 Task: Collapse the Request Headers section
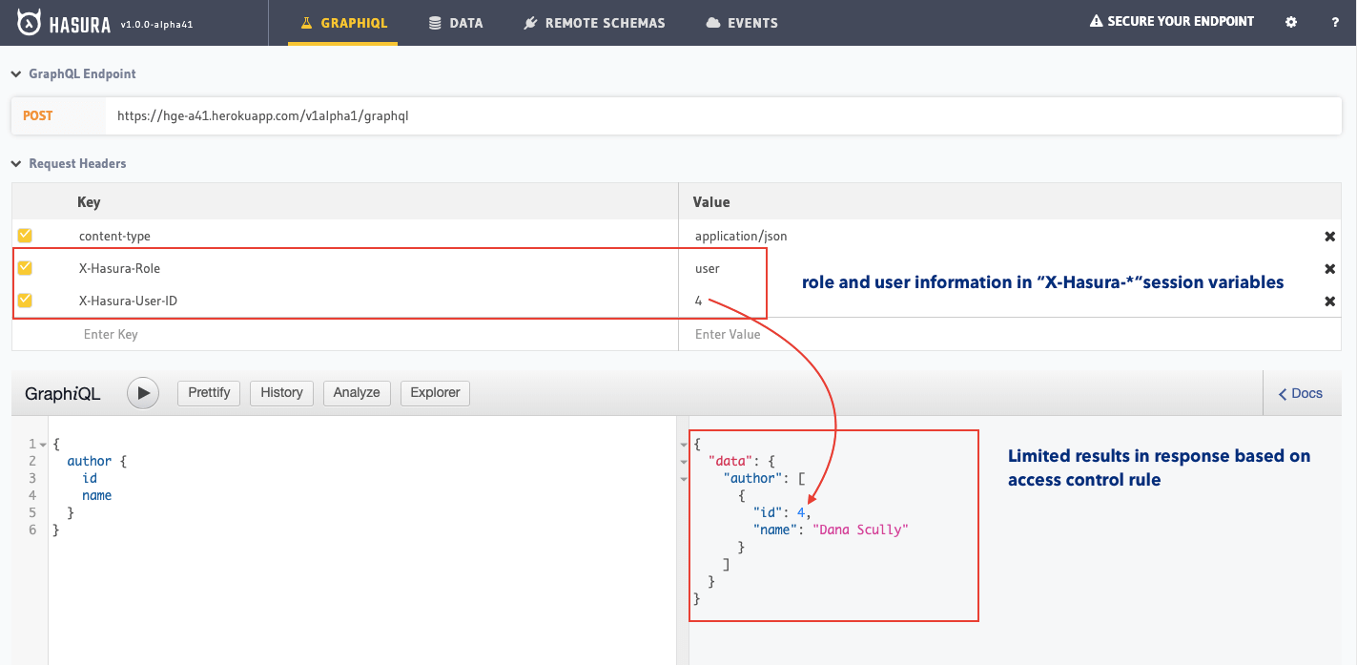[x=16, y=164]
